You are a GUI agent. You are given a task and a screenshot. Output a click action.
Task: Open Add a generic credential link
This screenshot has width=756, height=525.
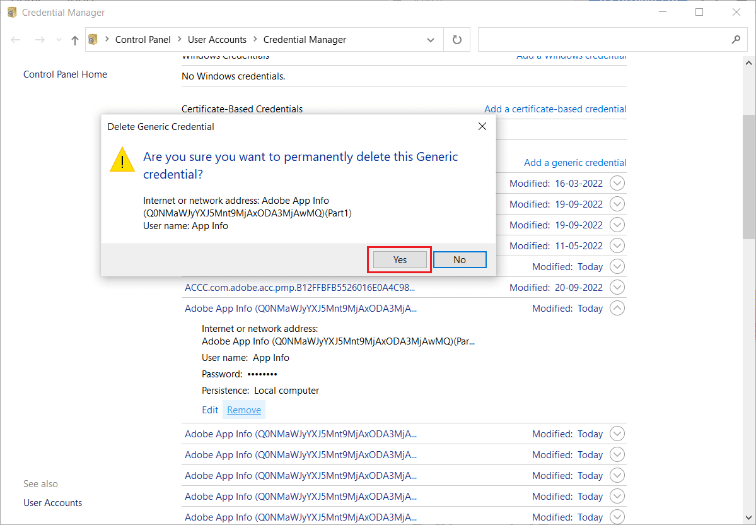click(575, 163)
